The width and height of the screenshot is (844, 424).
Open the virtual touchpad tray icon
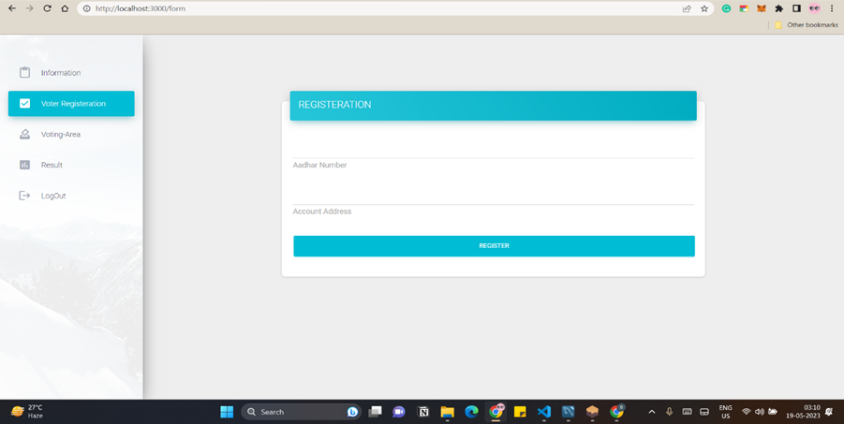(704, 412)
